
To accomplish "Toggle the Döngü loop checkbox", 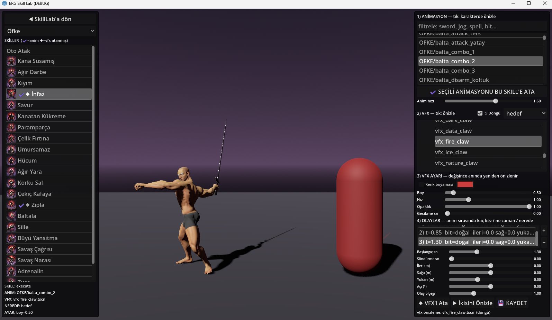I will [x=480, y=113].
